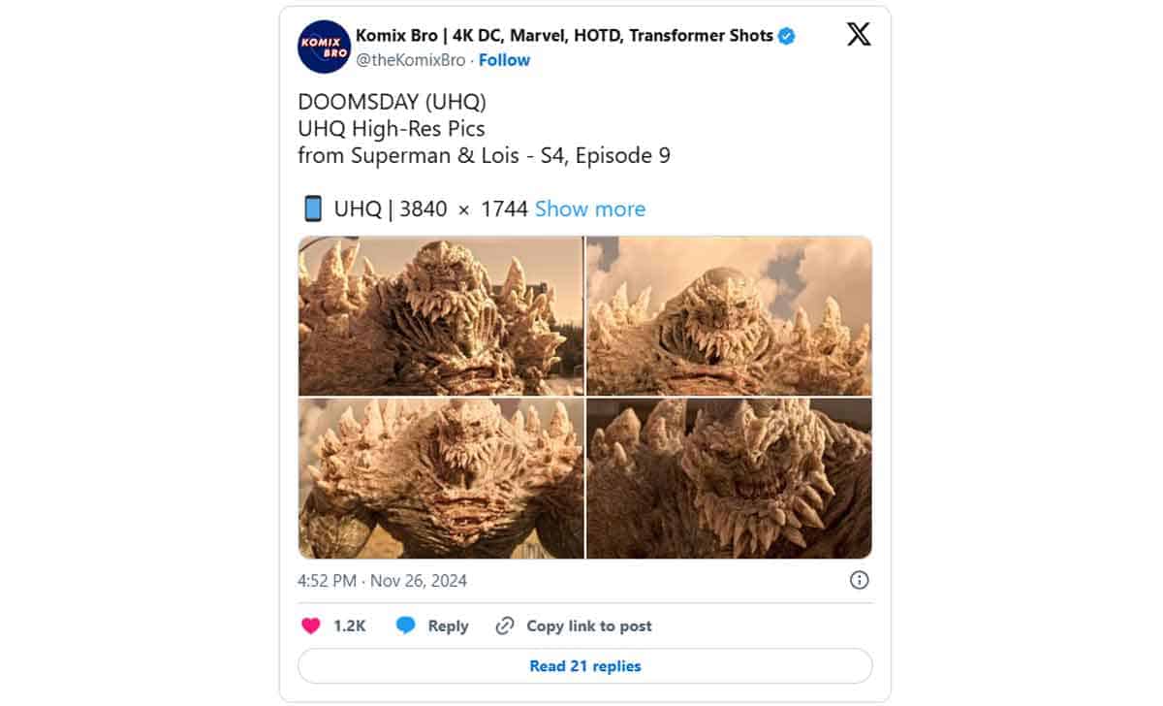Click the Komix Bro display name
The width and height of the screenshot is (1163, 706).
[564, 36]
